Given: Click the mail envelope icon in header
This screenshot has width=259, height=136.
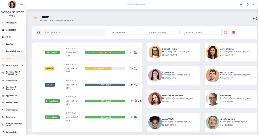Looking at the screenshot, I should pos(241,4).
